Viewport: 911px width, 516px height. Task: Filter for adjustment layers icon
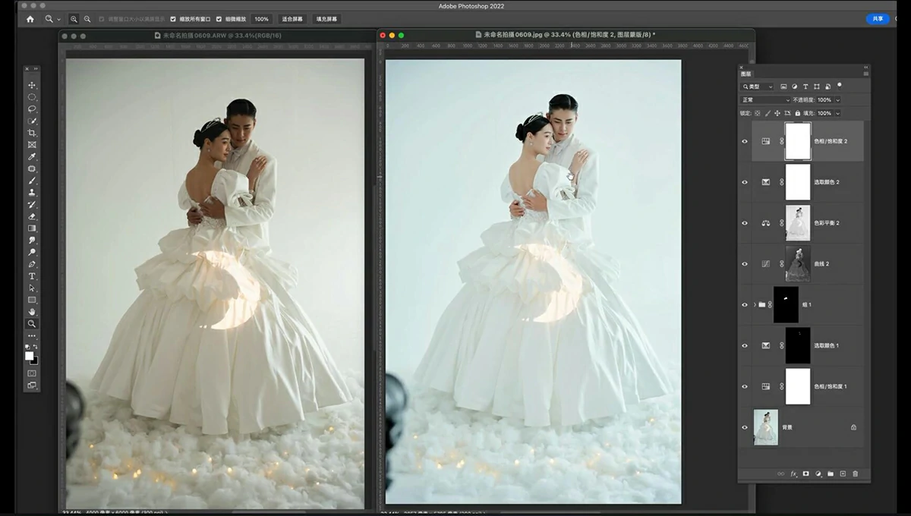[795, 87]
